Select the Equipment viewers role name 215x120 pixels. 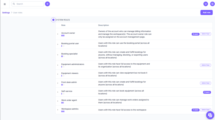(x=70, y=73)
